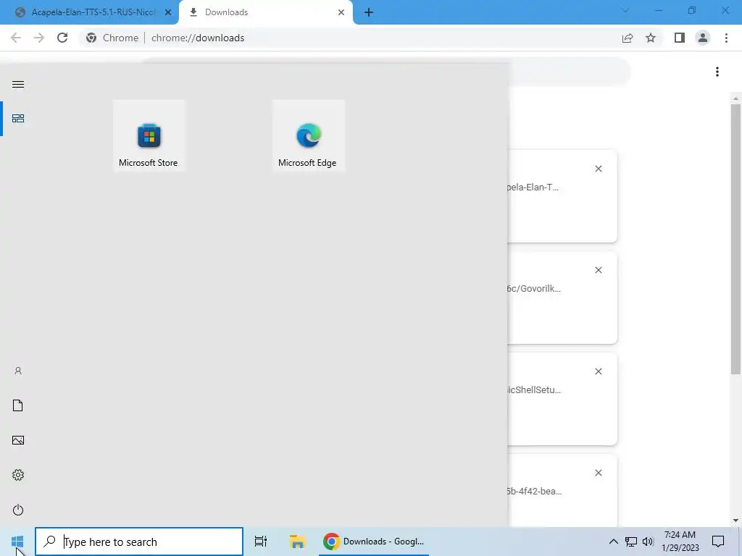Expand the Start menu hamburger navigation
The image size is (742, 556).
(18, 84)
